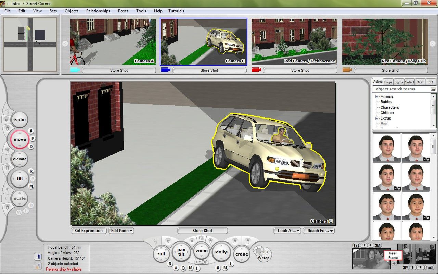Select Children in the object tree
Viewport: 438px width, 274px height.
(x=387, y=113)
